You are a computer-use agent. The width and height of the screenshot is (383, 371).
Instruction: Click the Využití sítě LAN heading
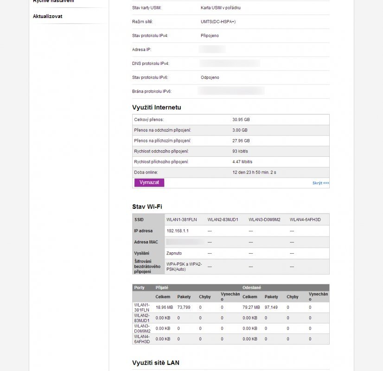(156, 362)
